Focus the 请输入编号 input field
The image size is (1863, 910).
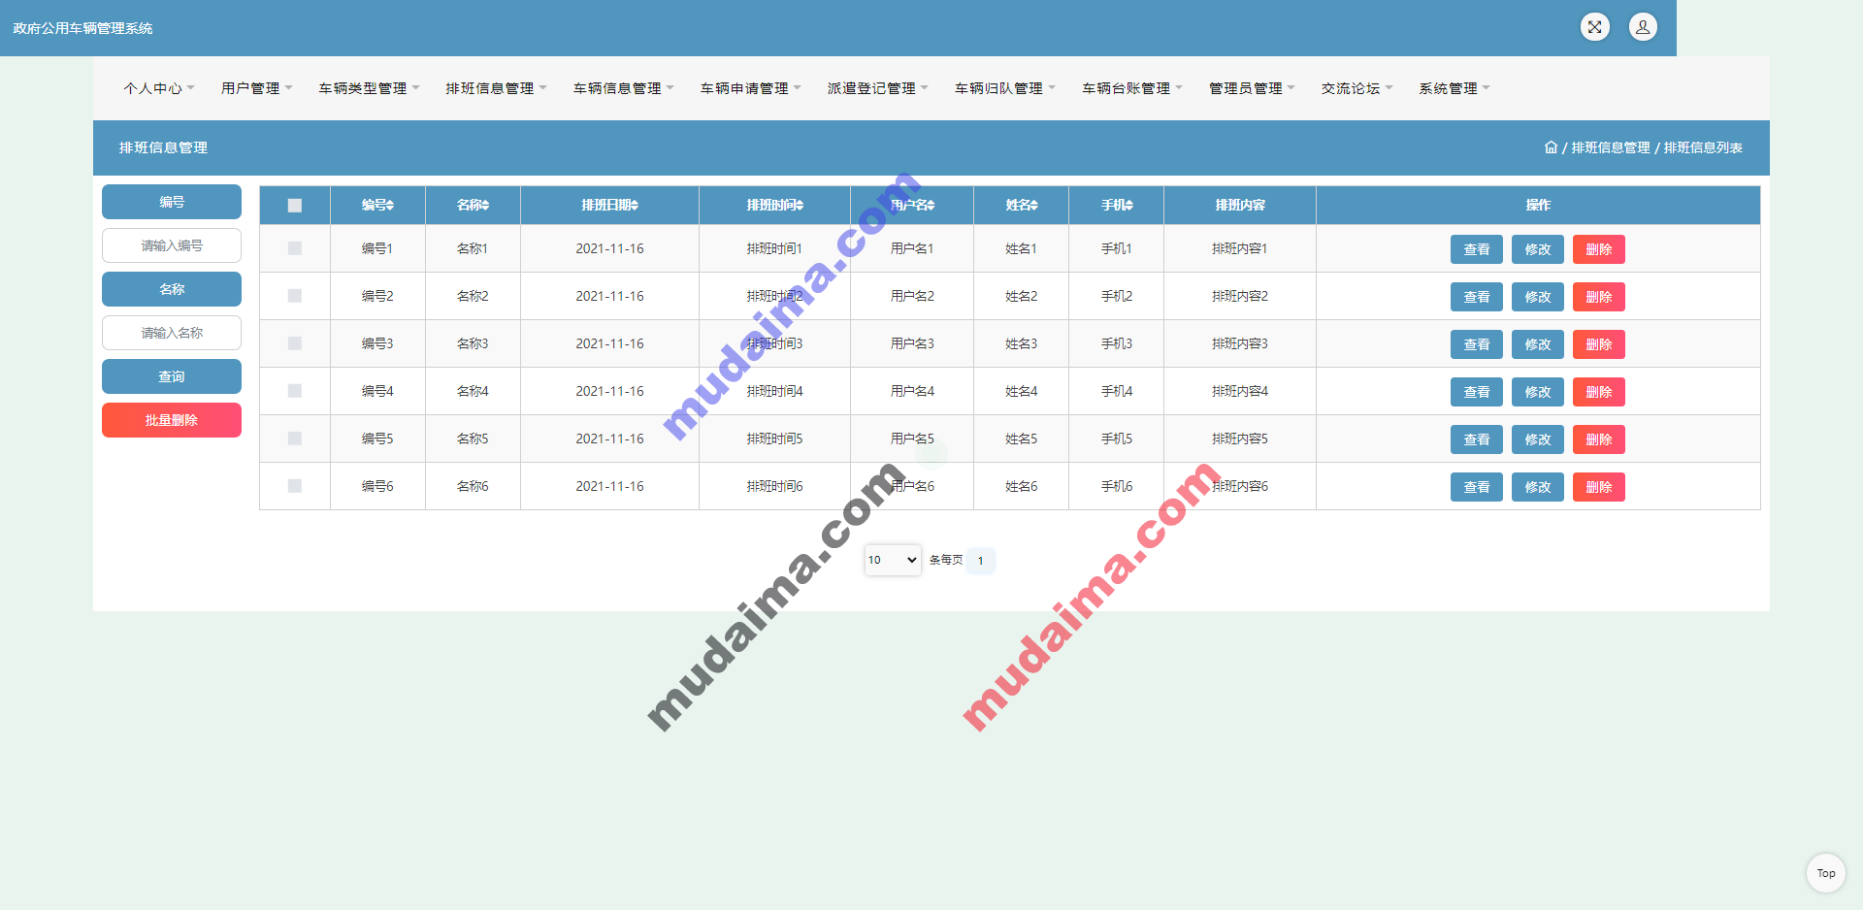pyautogui.click(x=172, y=245)
